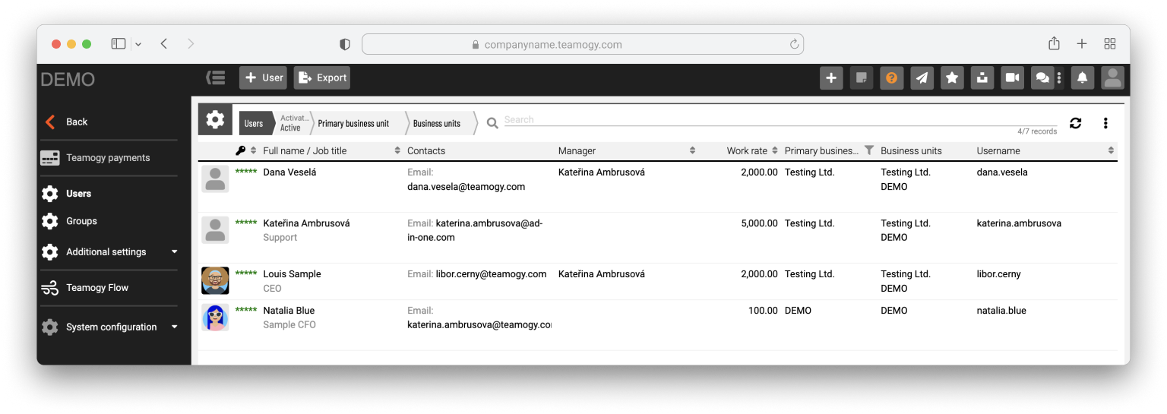Viewport: 1167px width, 414px height.
Task: Click the refresh list icon
Action: (x=1076, y=123)
